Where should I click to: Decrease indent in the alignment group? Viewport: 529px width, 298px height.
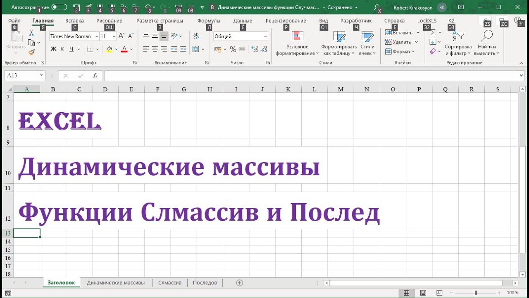coord(174,49)
